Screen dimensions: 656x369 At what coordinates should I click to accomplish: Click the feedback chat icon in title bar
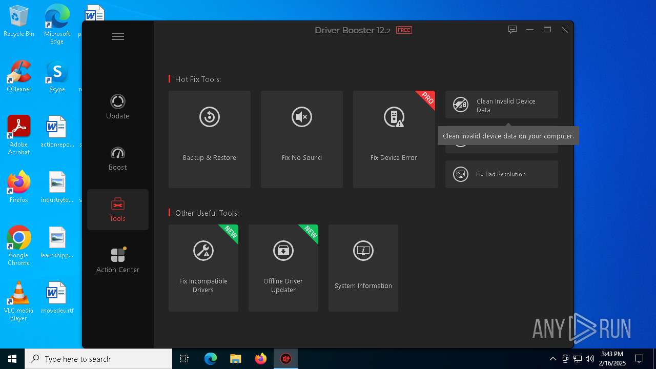point(512,30)
